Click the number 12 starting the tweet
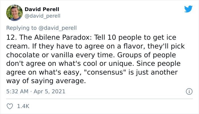 [12, 37]
